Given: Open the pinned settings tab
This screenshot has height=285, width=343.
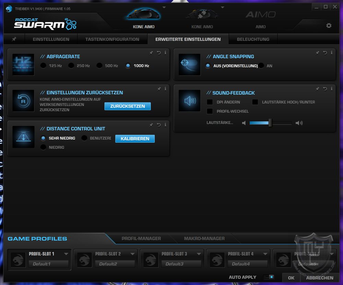Looking at the screenshot, I should click(14, 39).
